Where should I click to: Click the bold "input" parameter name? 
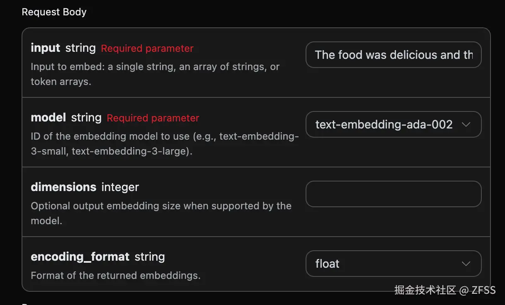click(45, 48)
